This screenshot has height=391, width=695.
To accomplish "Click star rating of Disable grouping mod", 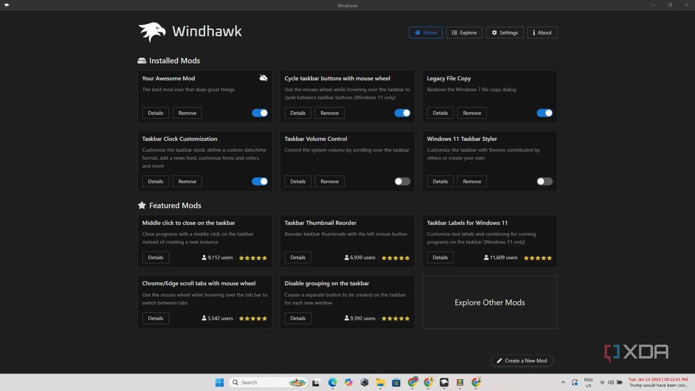I will click(x=395, y=319).
